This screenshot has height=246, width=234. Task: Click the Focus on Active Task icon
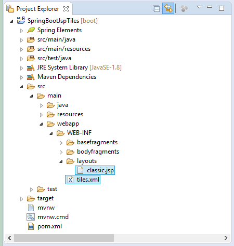coord(184,8)
